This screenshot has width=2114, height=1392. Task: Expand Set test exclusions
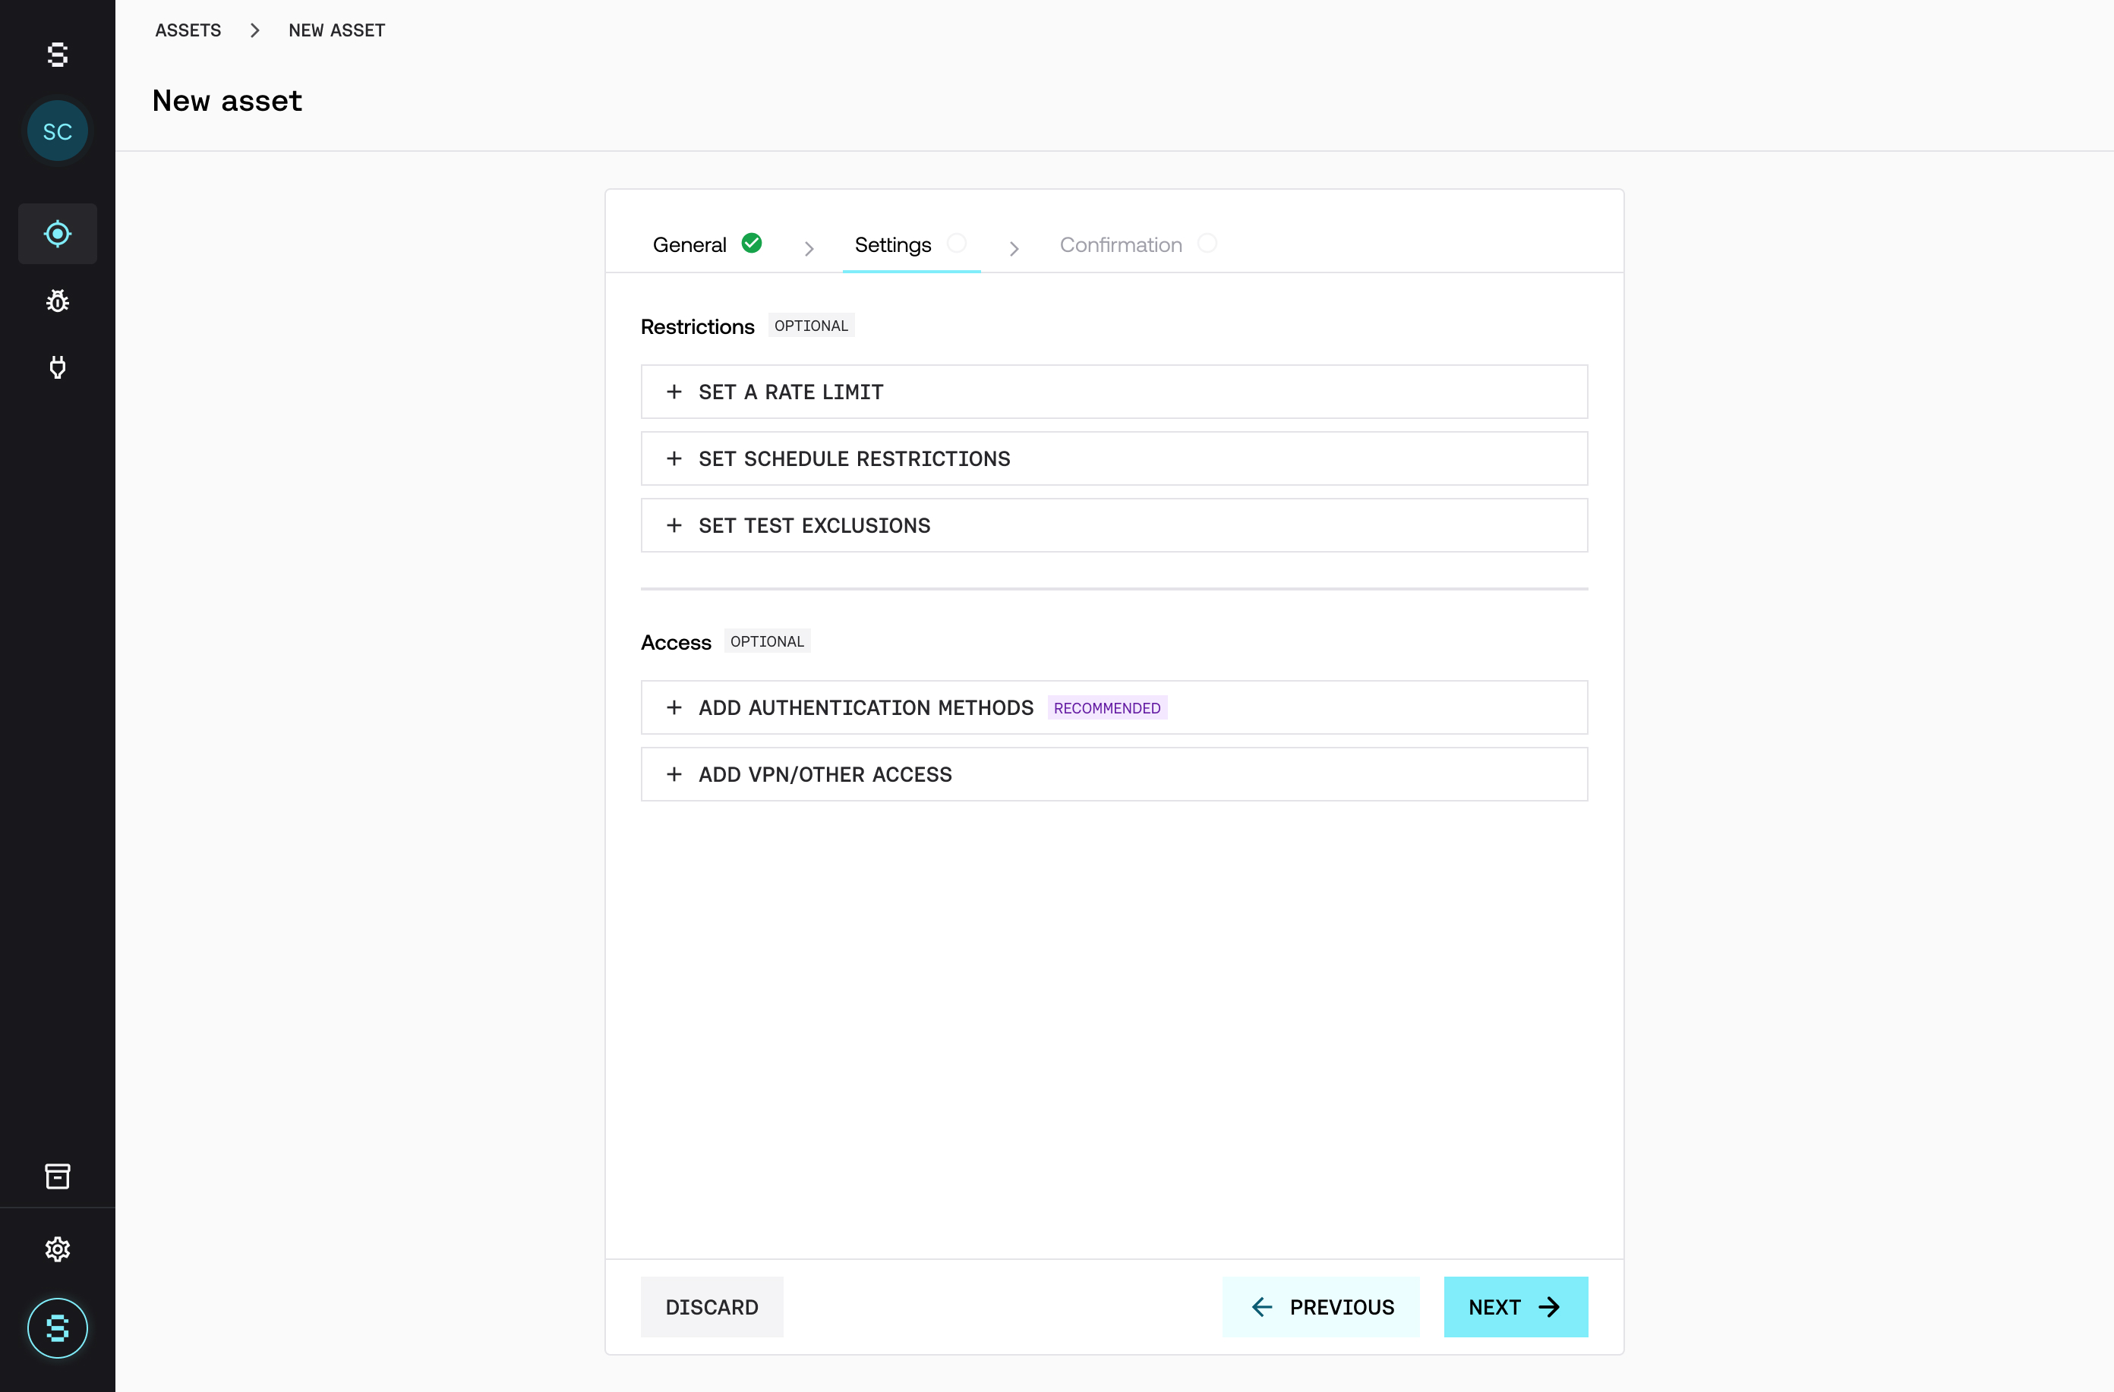coord(1114,525)
